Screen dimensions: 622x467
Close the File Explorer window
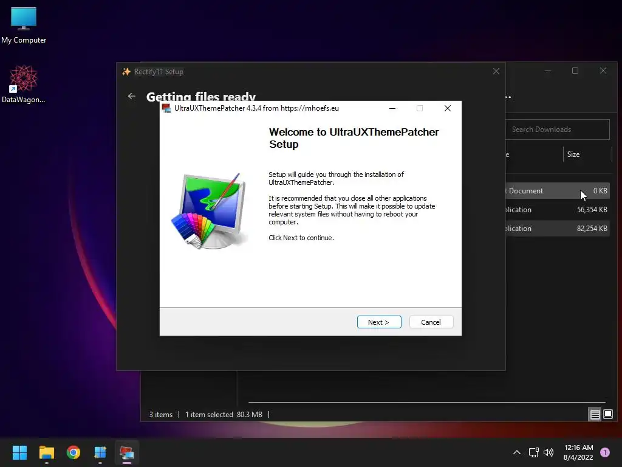click(x=603, y=71)
